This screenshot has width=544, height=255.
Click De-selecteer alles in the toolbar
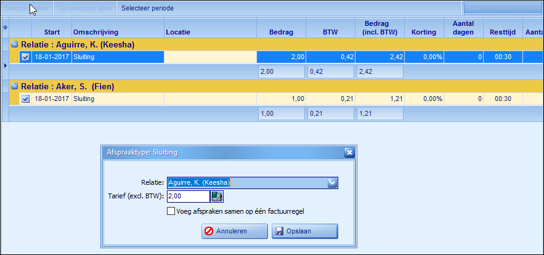84,9
